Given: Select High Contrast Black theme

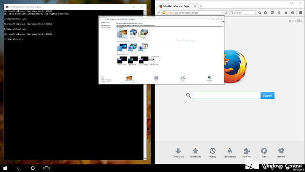Looking at the screenshot, I should coord(144,61).
